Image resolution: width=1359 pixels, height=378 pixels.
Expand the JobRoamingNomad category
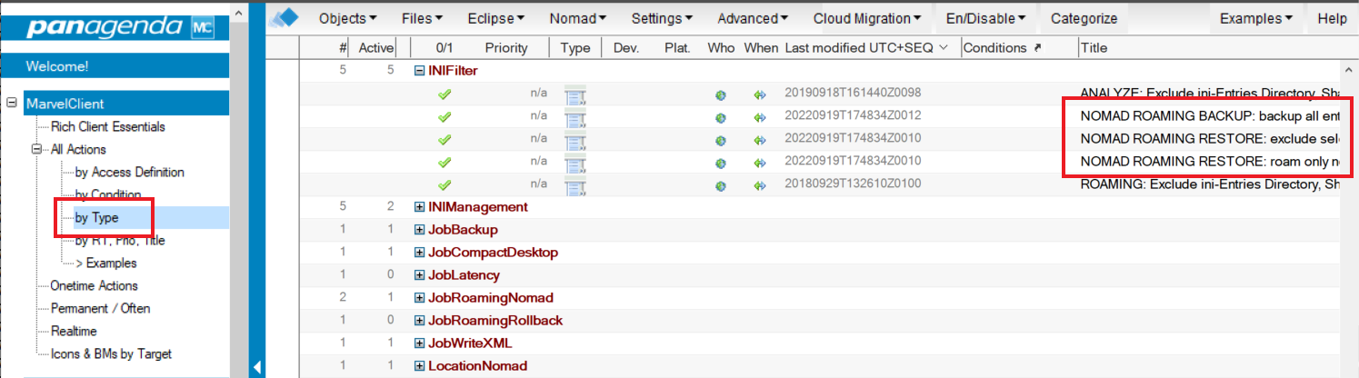pos(419,298)
